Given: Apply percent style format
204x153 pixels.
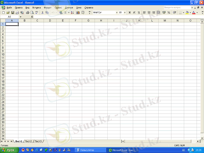Looking at the screenshot, I should click(x=169, y=12).
